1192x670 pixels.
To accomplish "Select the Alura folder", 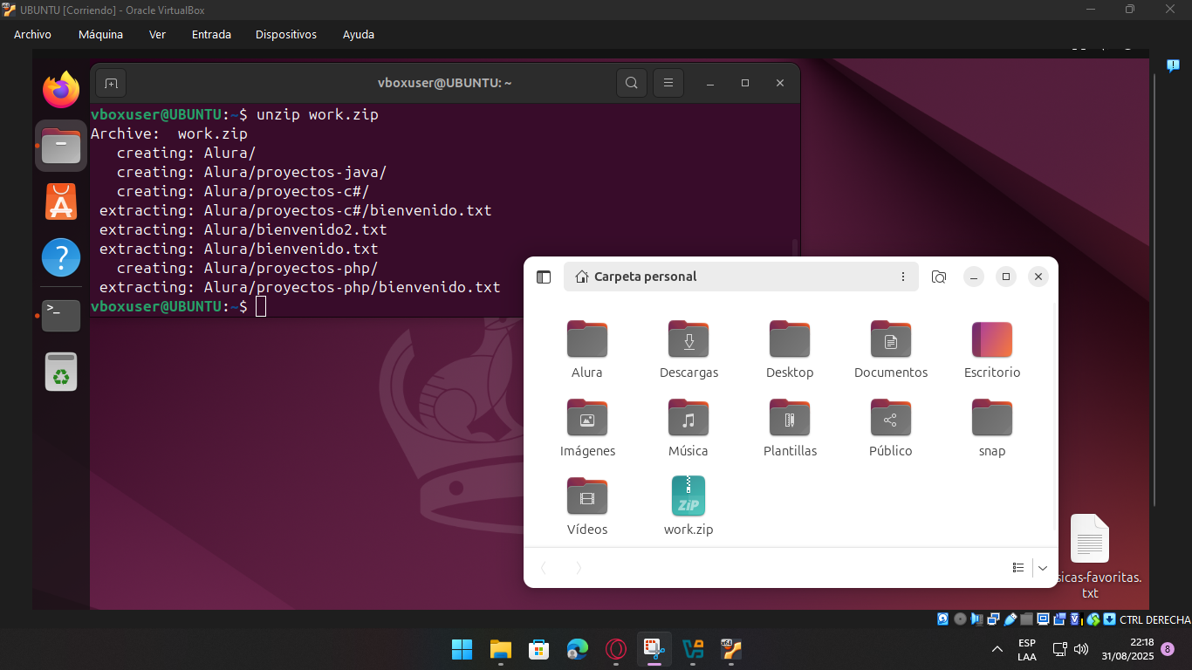I will click(x=587, y=349).
